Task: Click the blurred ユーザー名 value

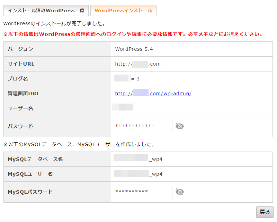Action: [123, 107]
